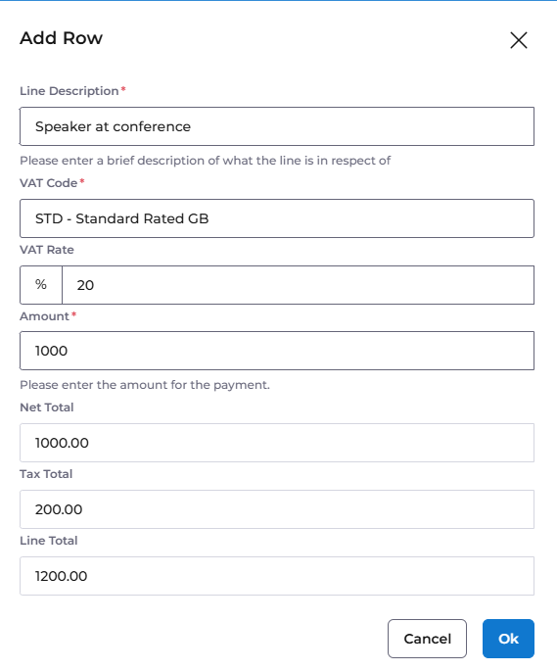Click the Line Description label
The width and height of the screenshot is (557, 670).
coord(70,91)
